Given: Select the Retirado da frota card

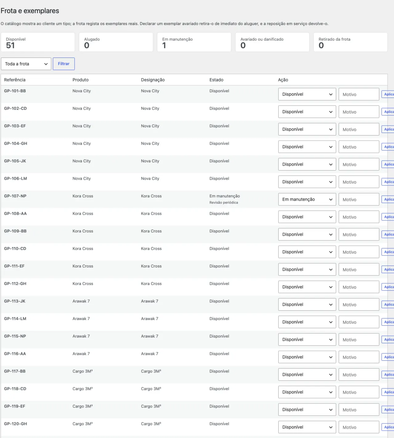Looking at the screenshot, I should 351,42.
